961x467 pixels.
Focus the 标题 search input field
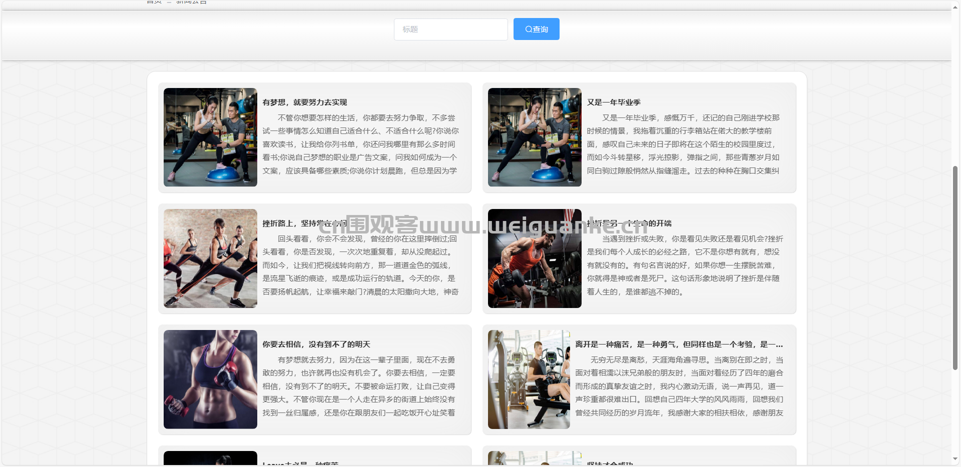click(450, 29)
